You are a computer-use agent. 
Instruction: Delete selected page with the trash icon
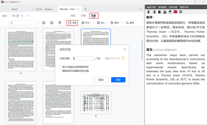pyautogui.click(x=60, y=23)
